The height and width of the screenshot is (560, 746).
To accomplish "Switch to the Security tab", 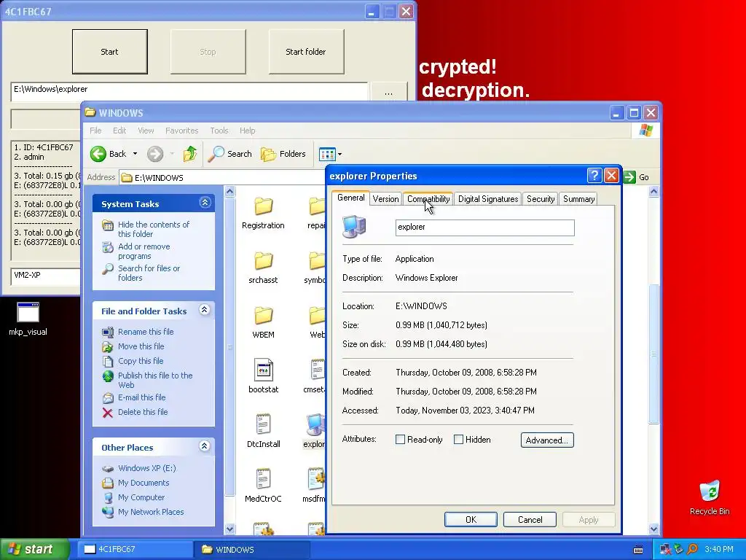I will coord(541,199).
